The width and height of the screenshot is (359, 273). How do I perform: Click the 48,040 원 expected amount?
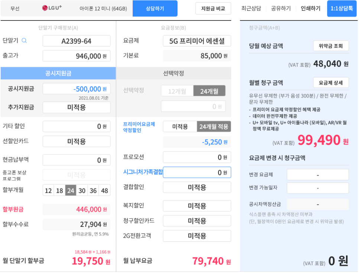[331, 64]
